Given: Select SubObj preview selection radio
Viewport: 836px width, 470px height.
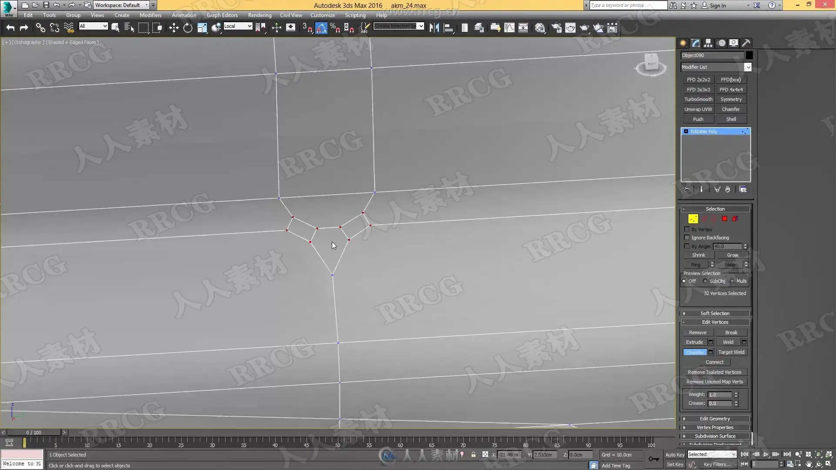Looking at the screenshot, I should pos(705,281).
